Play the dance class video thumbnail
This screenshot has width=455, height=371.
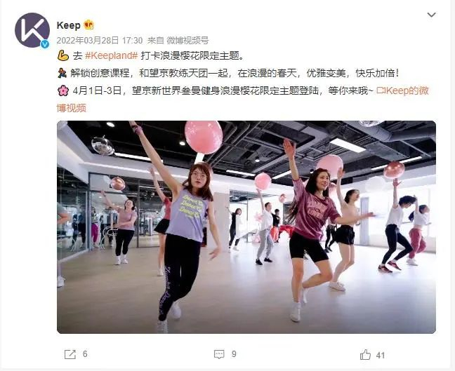point(246,227)
